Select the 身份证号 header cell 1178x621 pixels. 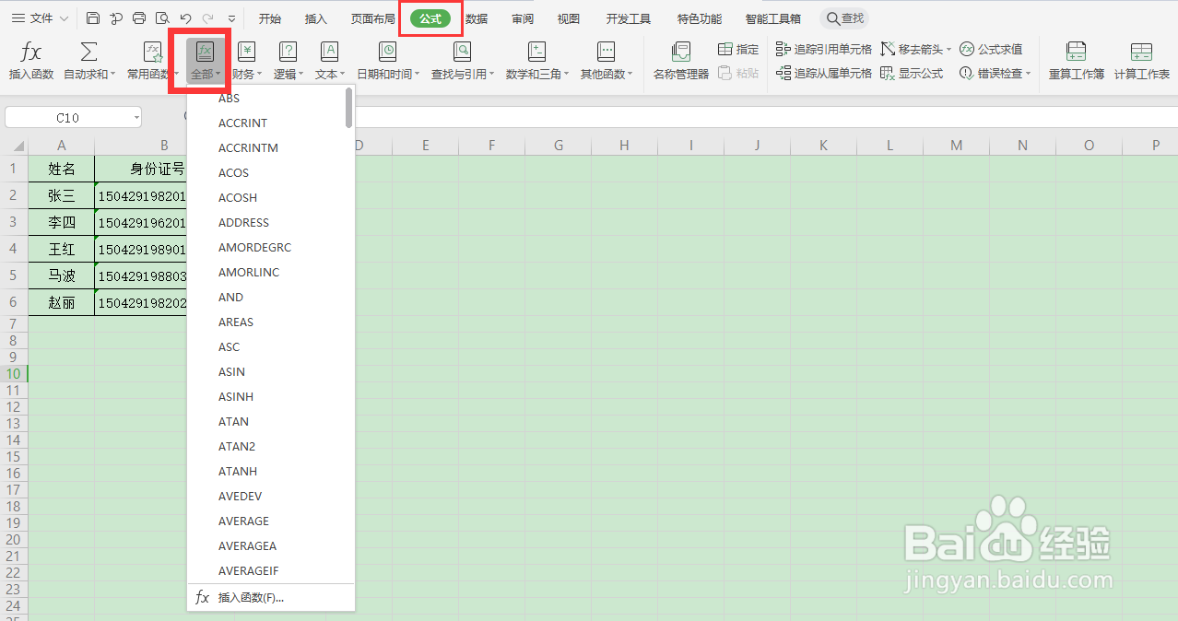[141, 169]
